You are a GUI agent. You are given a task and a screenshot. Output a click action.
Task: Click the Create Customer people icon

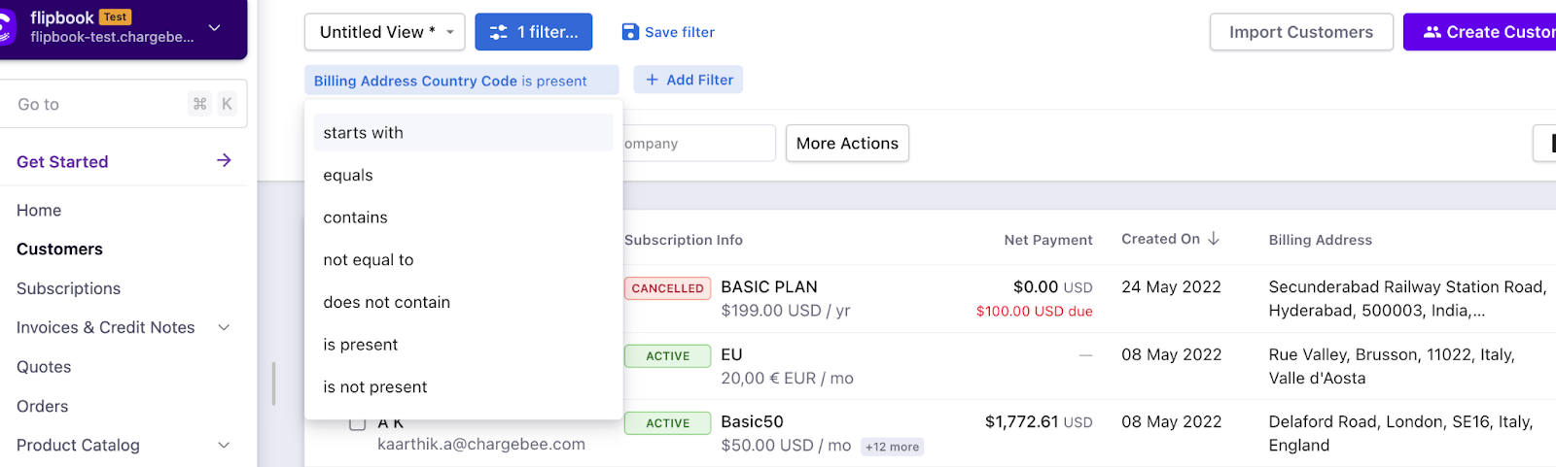click(1432, 32)
